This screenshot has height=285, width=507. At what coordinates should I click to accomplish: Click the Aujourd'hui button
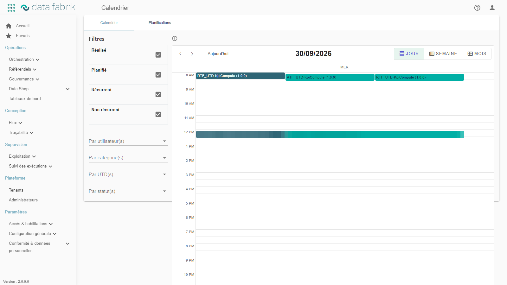click(x=218, y=54)
